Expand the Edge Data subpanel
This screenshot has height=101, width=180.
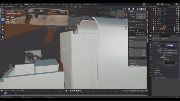coord(157,73)
